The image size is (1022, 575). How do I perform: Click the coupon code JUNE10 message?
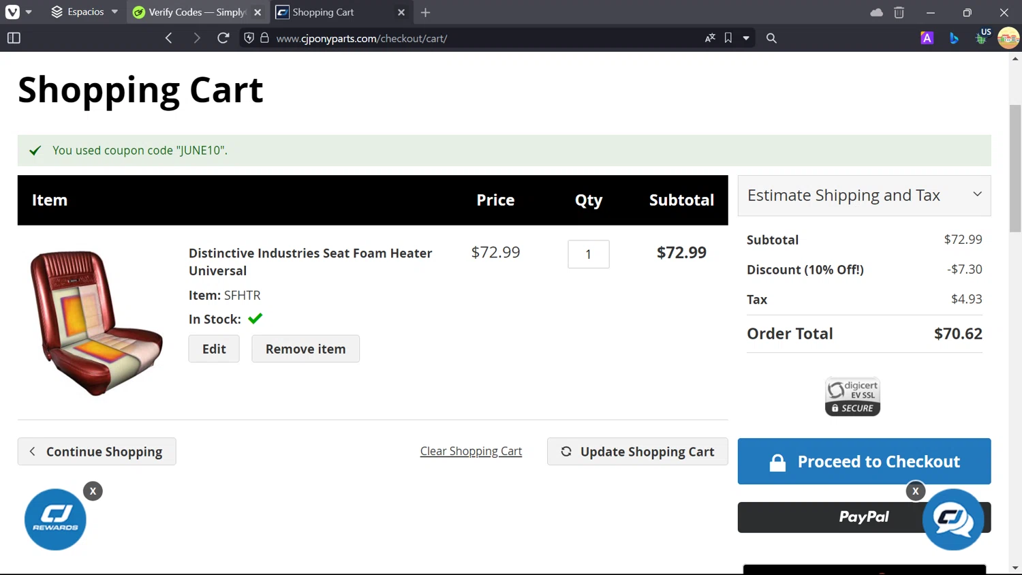point(140,151)
